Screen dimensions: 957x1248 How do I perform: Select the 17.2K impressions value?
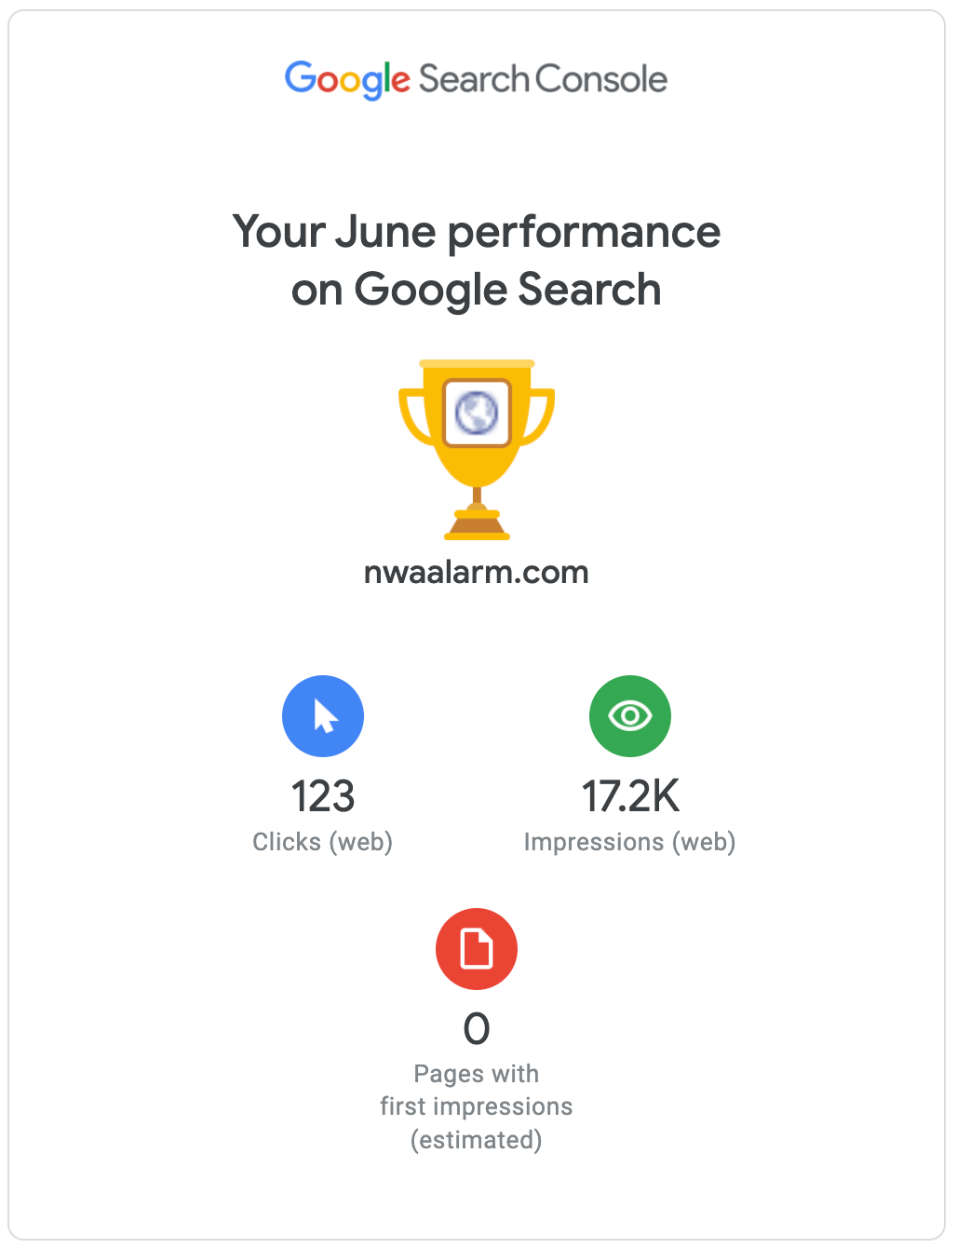point(630,797)
